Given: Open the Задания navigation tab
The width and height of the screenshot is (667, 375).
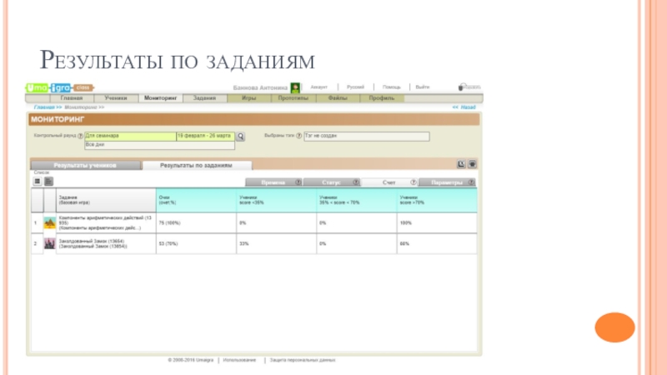Looking at the screenshot, I should [x=204, y=98].
